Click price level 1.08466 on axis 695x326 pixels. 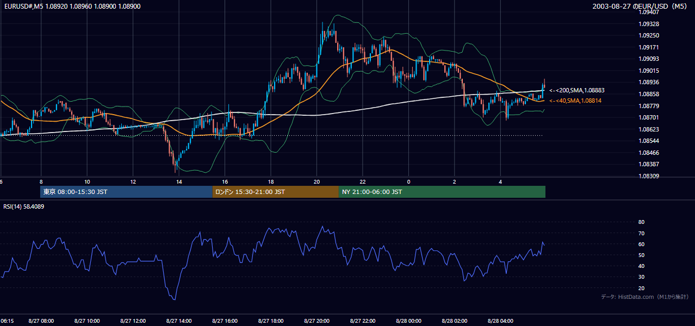[x=648, y=153]
